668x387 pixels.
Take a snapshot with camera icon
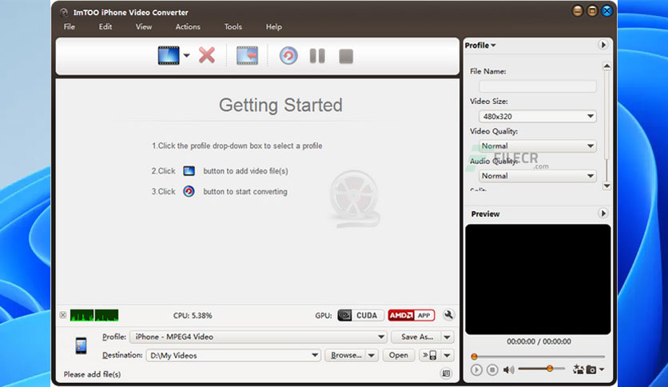click(591, 369)
